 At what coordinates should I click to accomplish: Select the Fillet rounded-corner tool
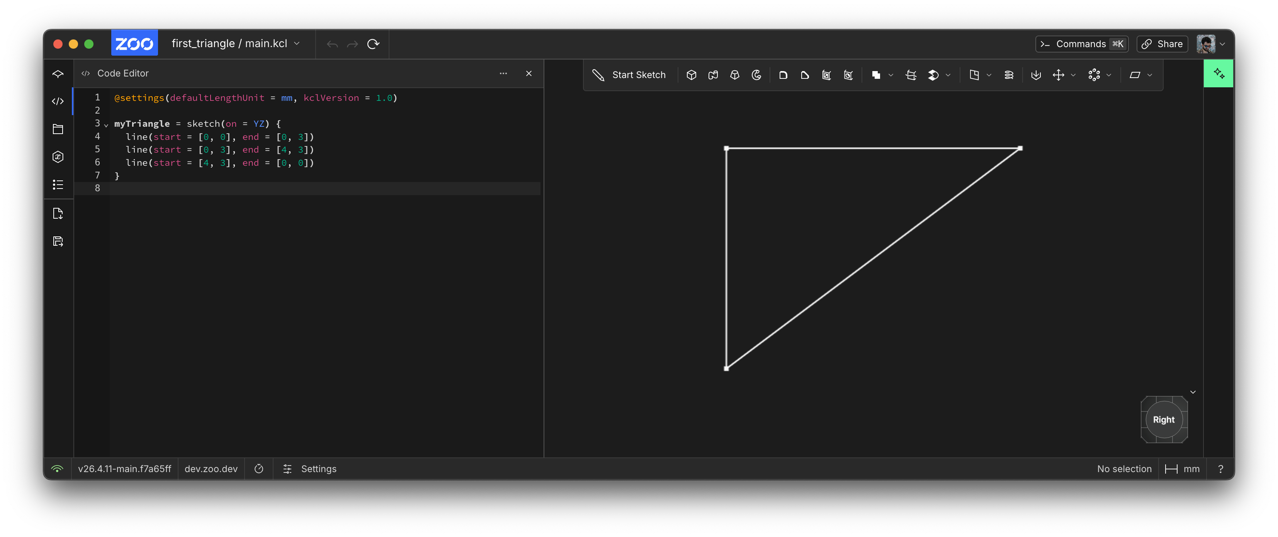point(783,75)
